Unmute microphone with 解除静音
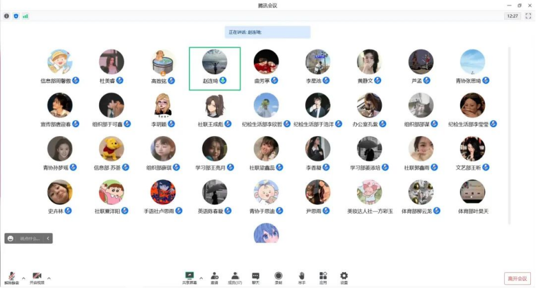 click(12, 276)
